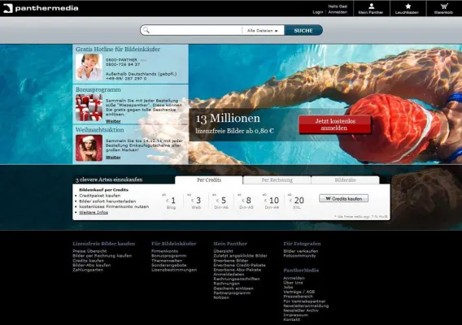Select the Per Credits tab
462x325 pixels.
click(209, 180)
